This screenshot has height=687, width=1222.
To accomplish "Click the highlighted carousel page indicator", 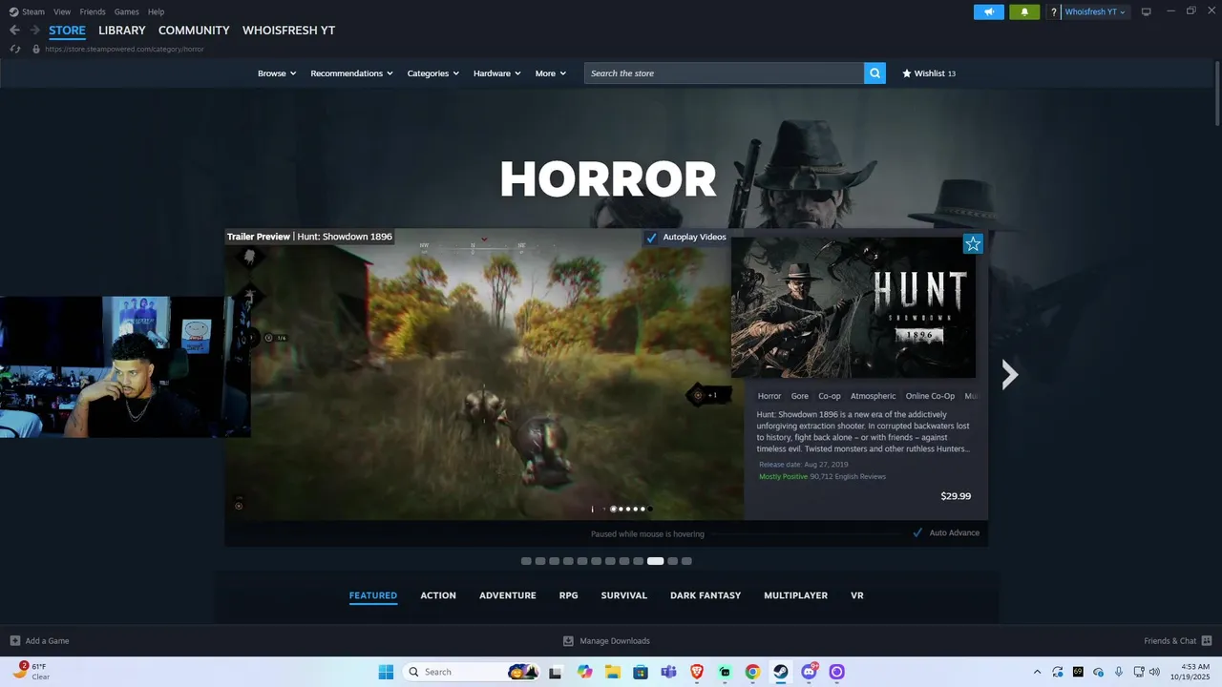I will (x=655, y=561).
